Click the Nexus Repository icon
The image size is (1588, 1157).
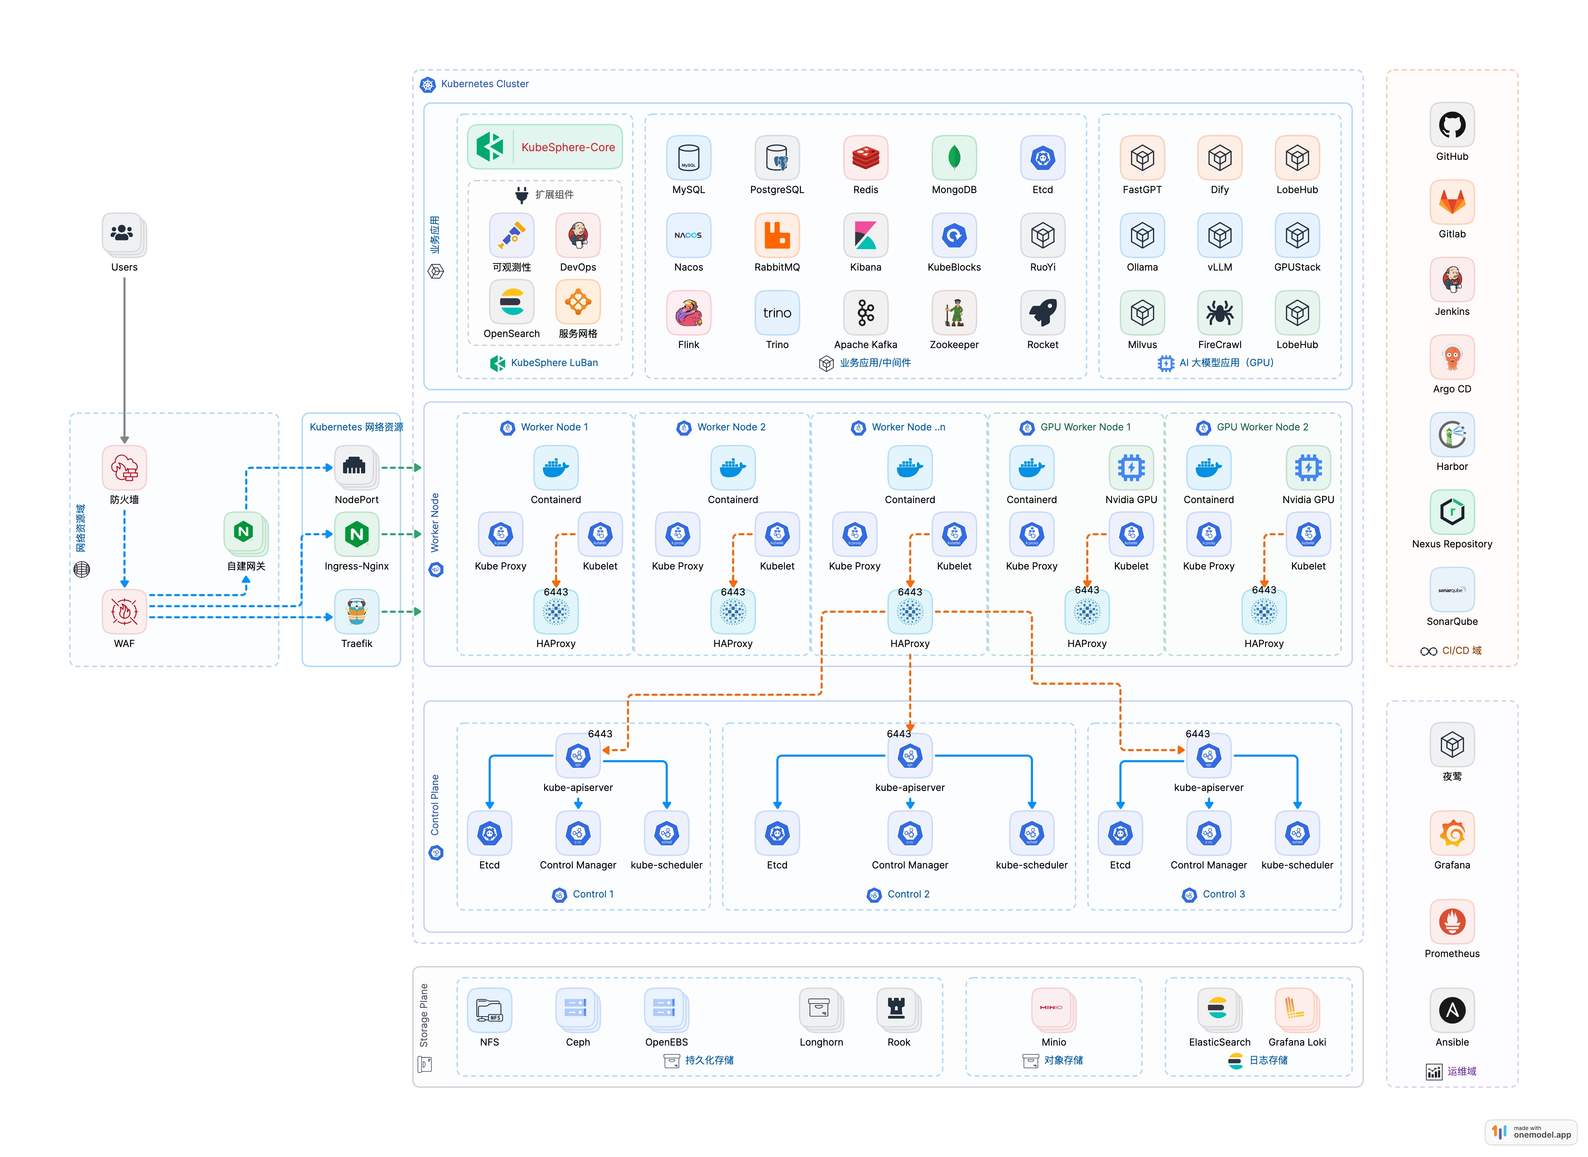tap(1452, 512)
